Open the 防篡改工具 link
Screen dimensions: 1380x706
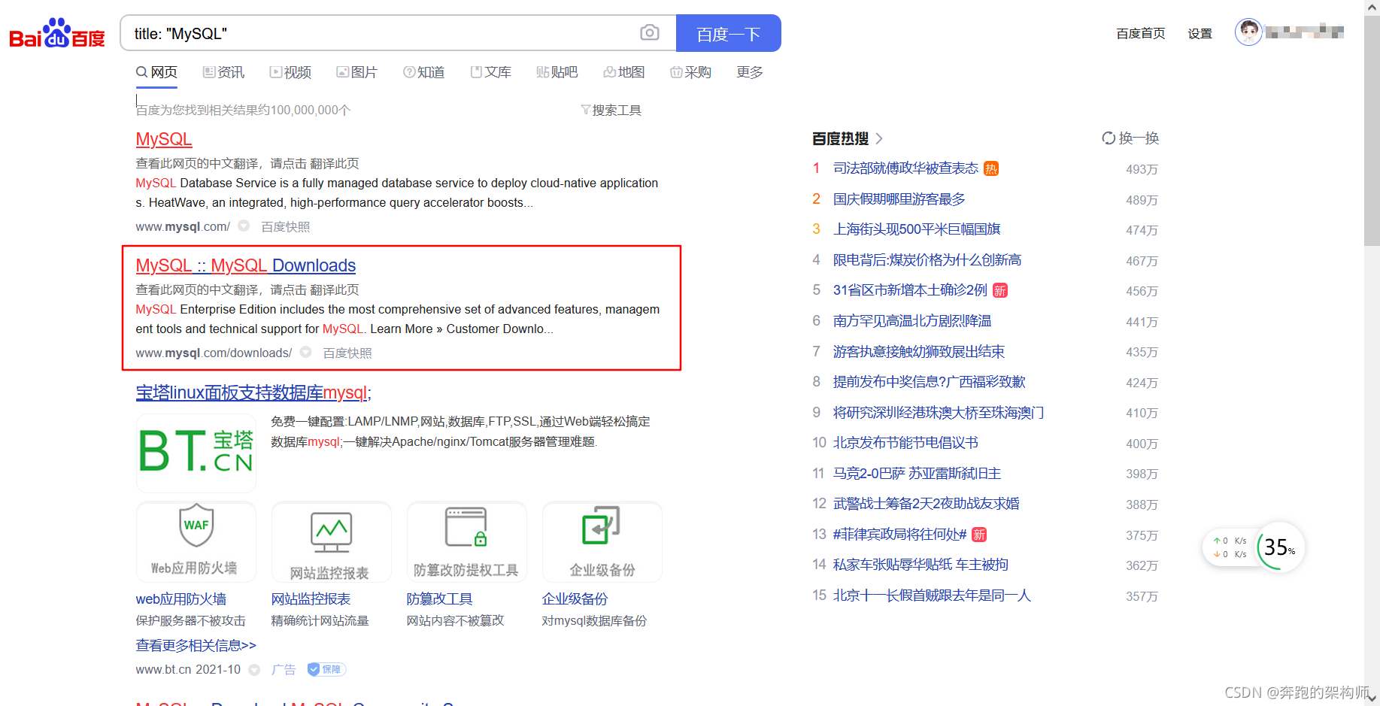[439, 599]
